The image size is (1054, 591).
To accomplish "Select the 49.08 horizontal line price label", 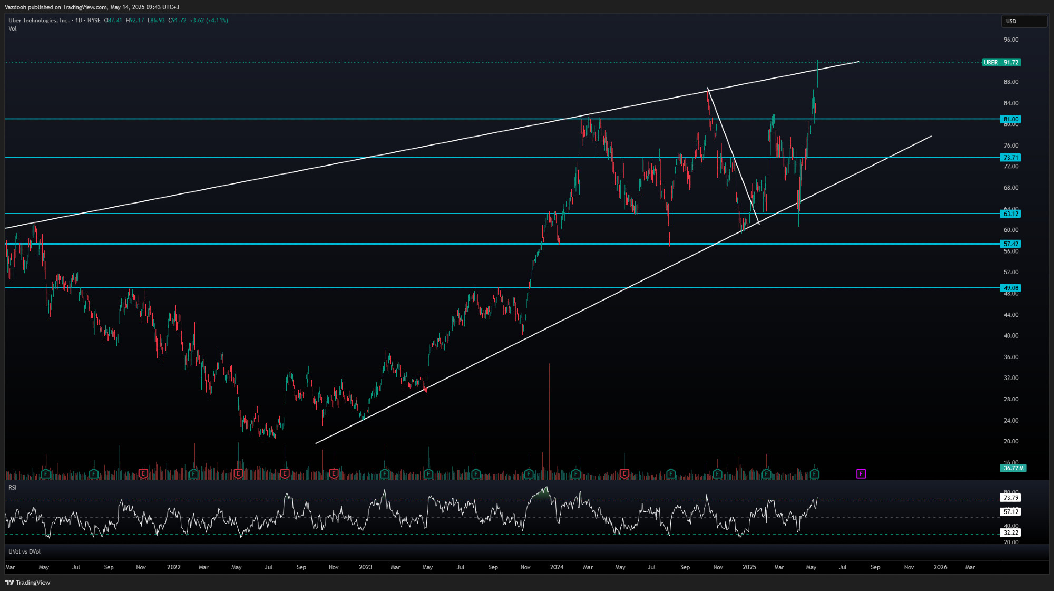I will pyautogui.click(x=1011, y=288).
